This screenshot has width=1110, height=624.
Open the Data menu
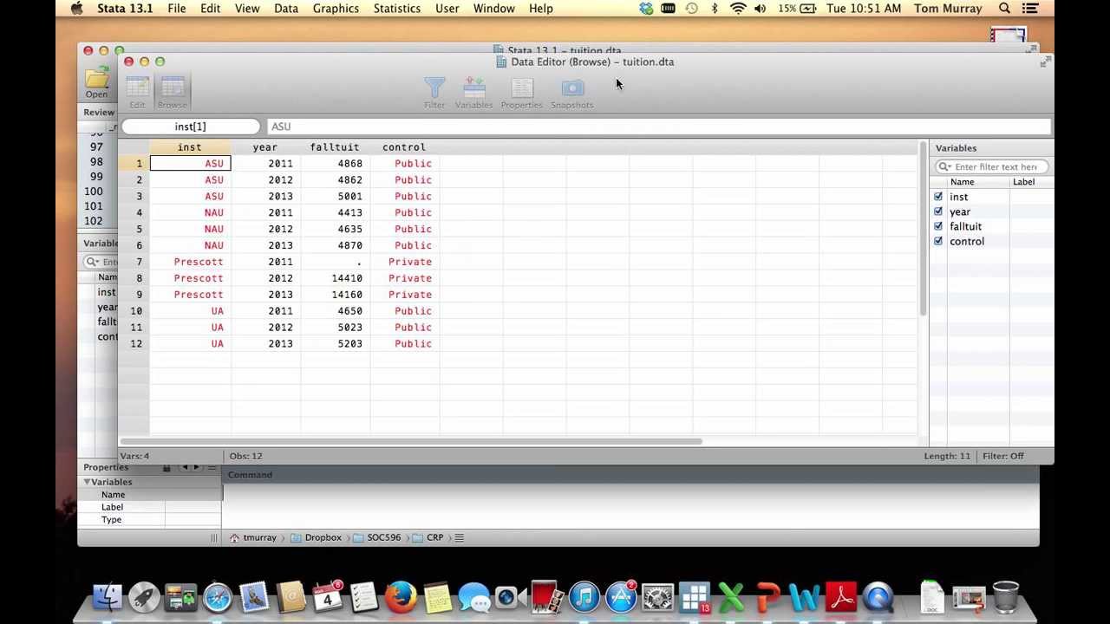tap(286, 9)
